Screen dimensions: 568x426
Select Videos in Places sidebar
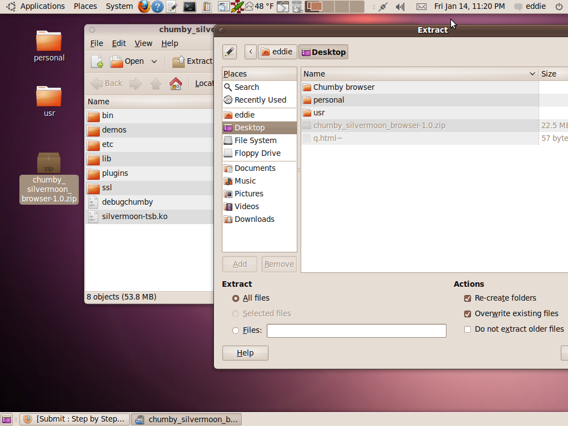pos(260,206)
